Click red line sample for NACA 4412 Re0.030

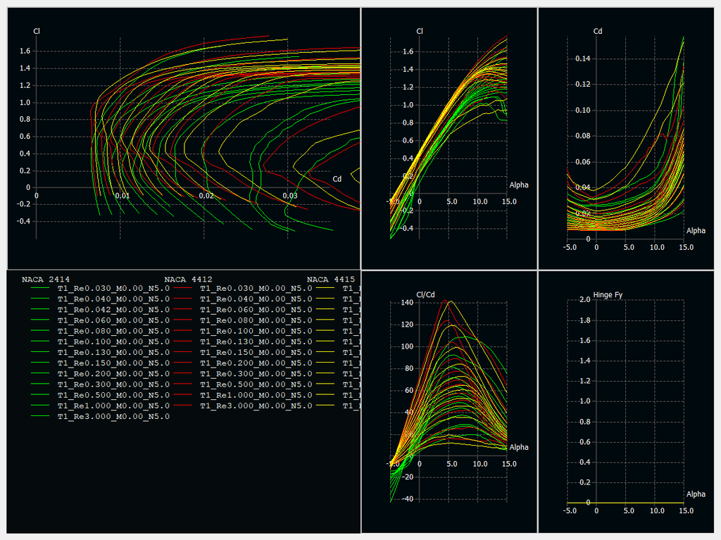[x=183, y=289]
